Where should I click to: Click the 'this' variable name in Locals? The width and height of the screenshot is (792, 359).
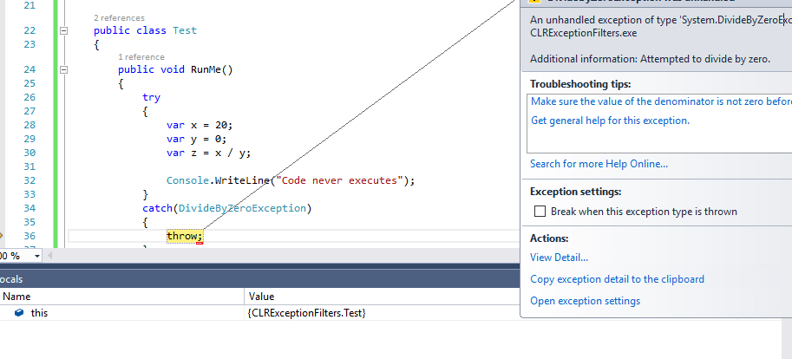39,313
